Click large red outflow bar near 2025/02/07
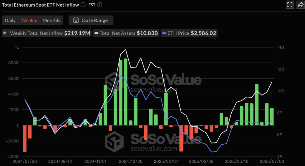Viewport: 305px width, 166px height. [181, 138]
